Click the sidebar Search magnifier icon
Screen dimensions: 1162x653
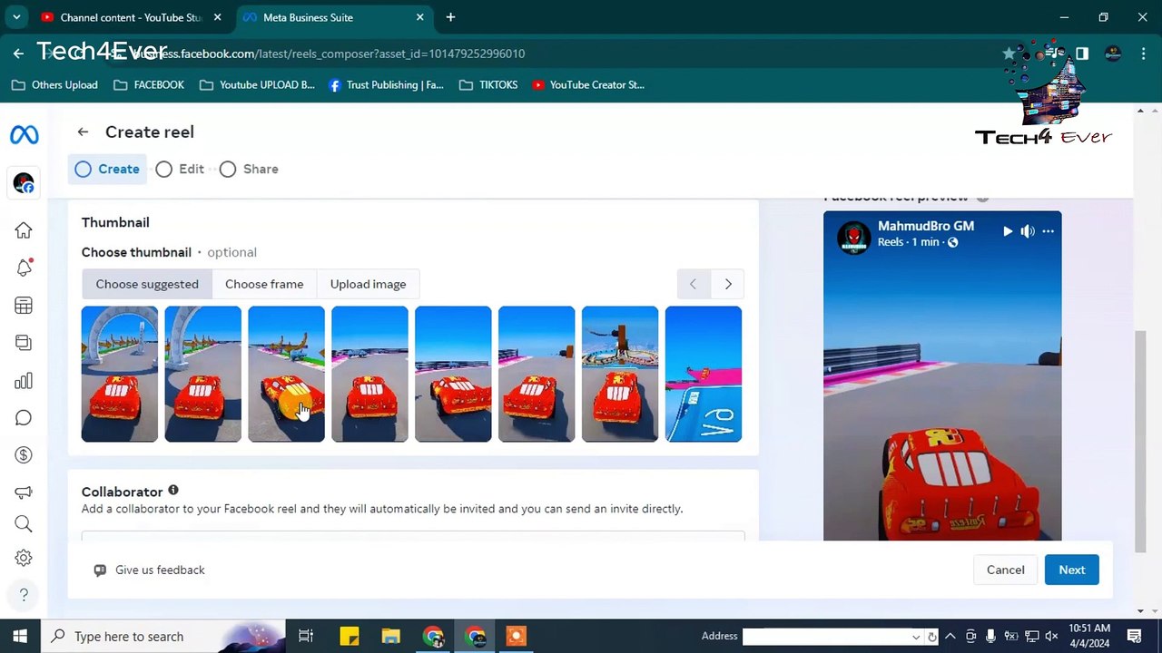click(x=24, y=523)
